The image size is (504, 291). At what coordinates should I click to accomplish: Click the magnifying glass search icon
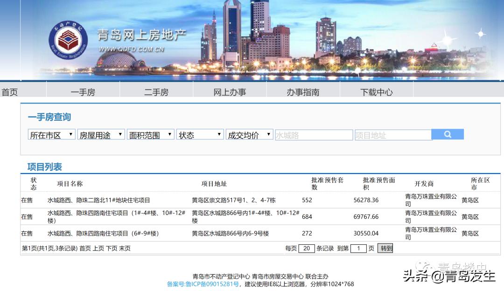click(x=448, y=134)
